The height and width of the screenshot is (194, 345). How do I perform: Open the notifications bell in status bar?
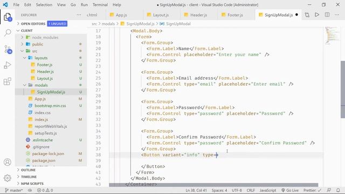coord(338,190)
